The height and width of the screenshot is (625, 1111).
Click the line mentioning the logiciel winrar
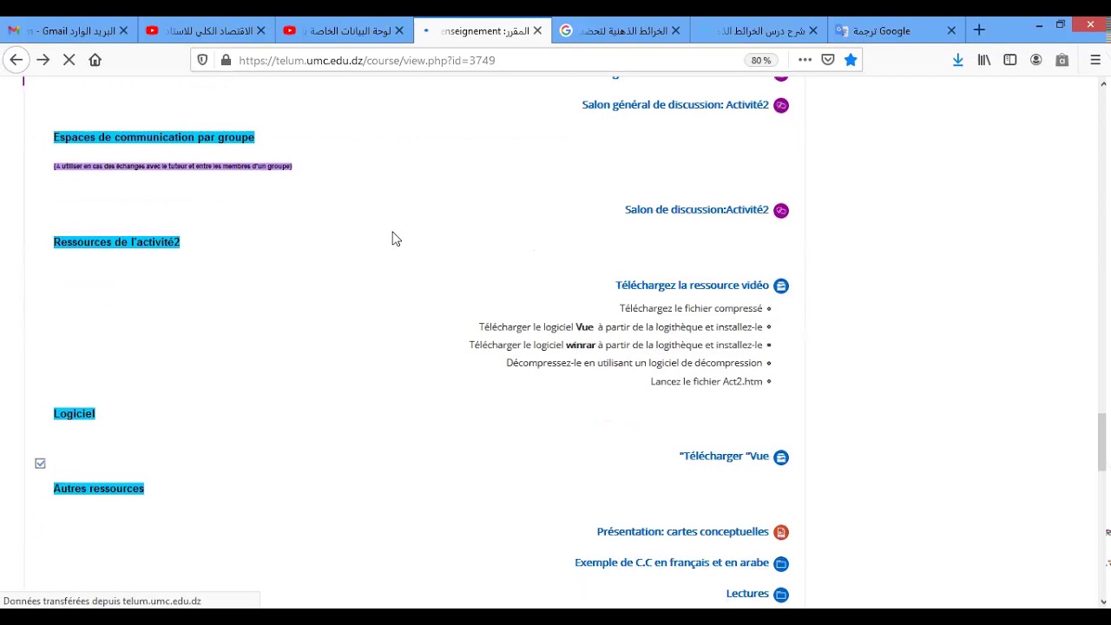click(x=615, y=345)
